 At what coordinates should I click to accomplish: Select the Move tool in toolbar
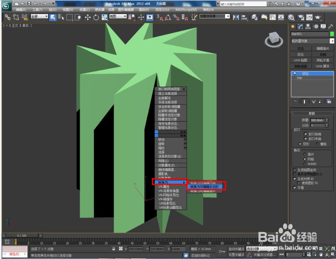(88, 17)
